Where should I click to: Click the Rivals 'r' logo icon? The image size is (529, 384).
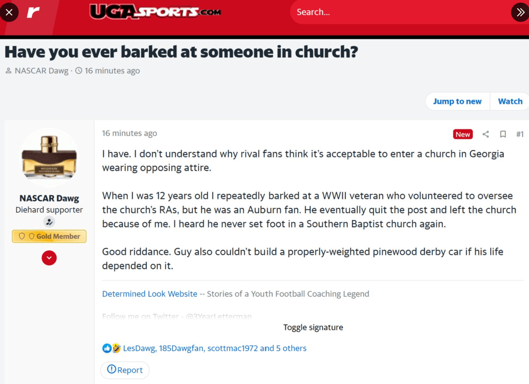33,12
